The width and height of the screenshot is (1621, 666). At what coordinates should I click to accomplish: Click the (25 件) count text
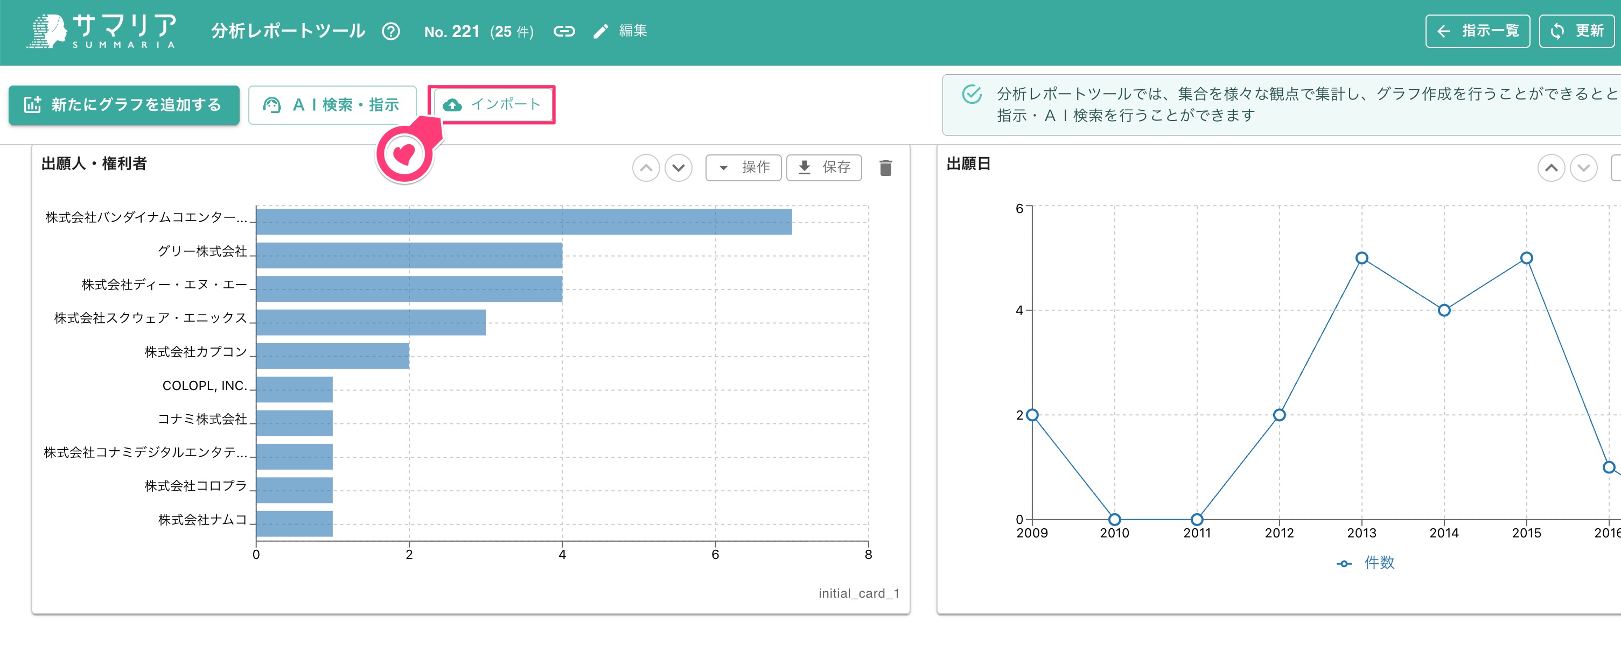(512, 31)
